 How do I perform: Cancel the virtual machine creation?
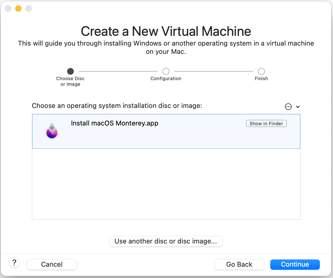[52, 264]
